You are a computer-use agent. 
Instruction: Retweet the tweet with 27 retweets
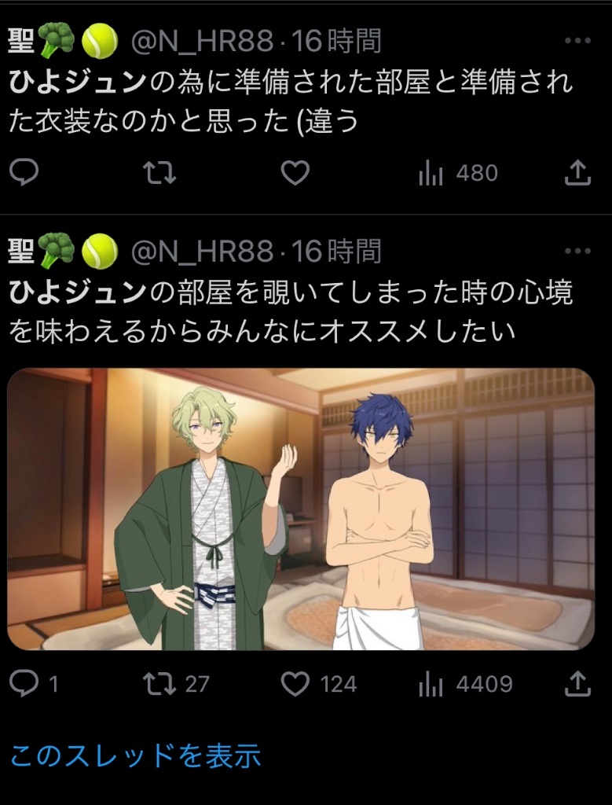click(x=176, y=684)
